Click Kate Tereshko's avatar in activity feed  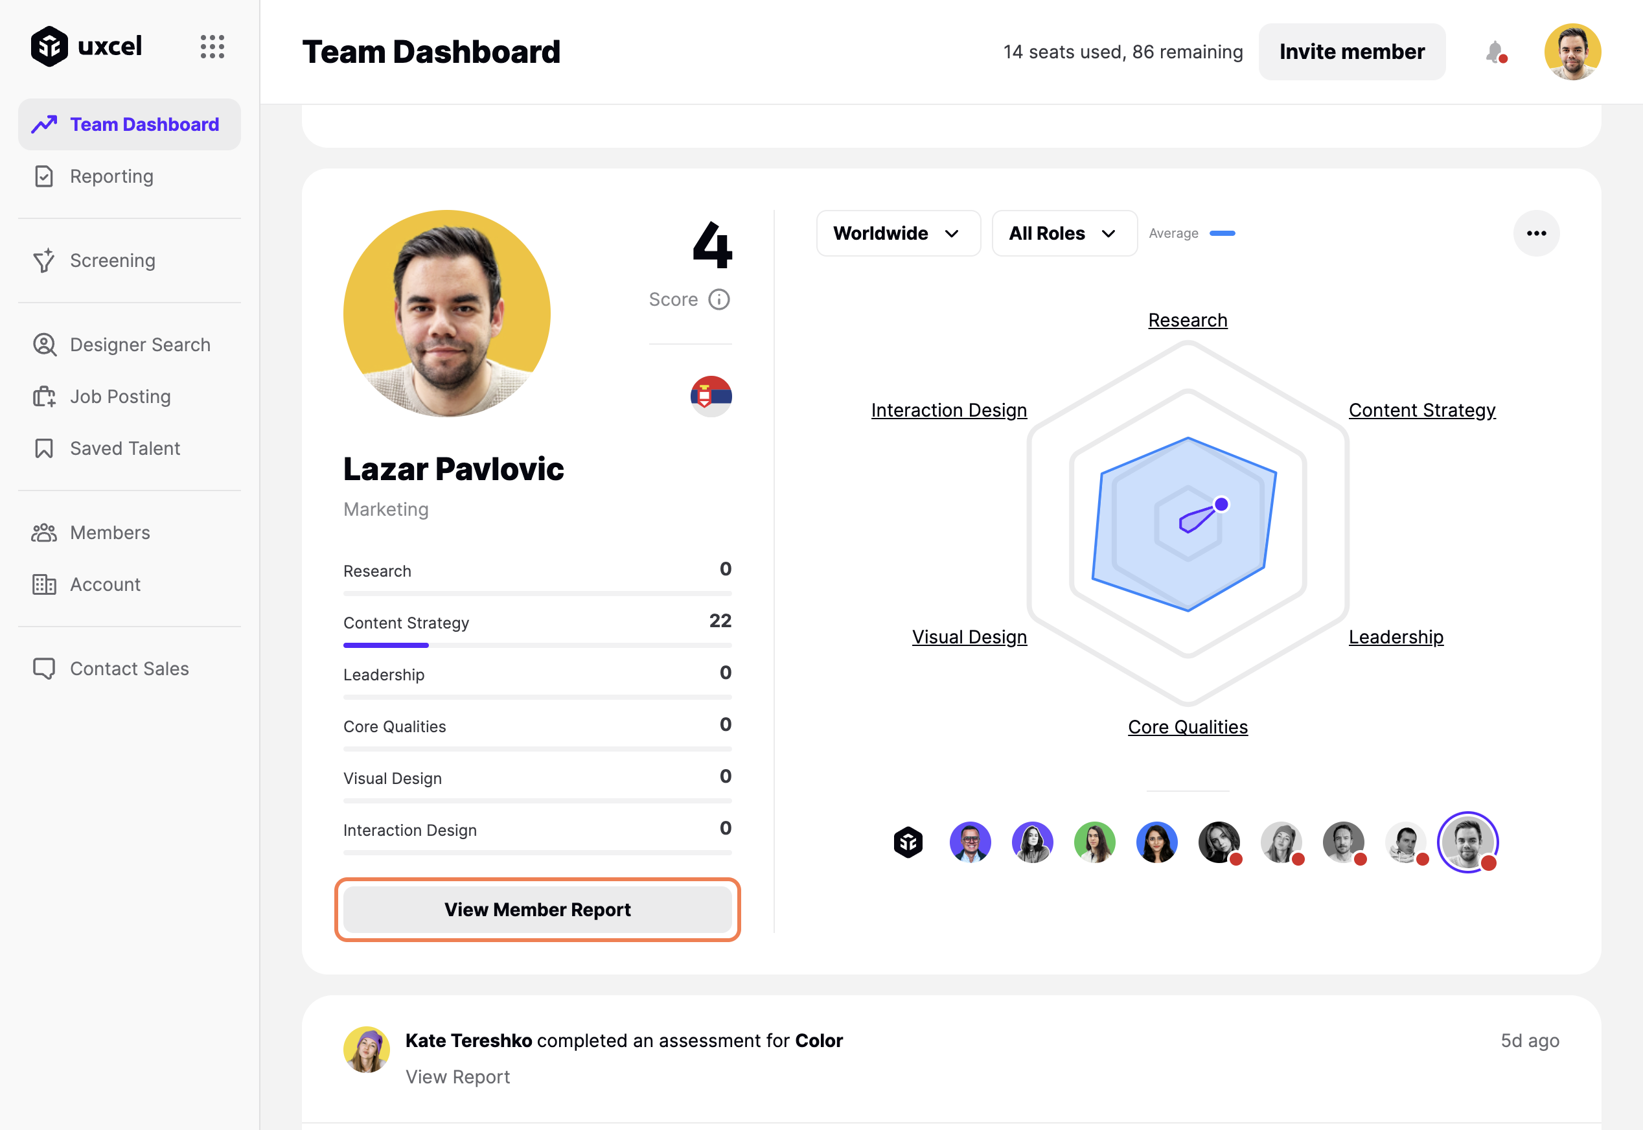point(366,1049)
